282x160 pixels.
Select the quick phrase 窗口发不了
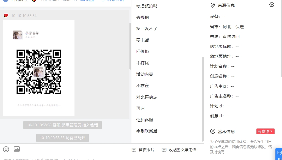coord(147,29)
